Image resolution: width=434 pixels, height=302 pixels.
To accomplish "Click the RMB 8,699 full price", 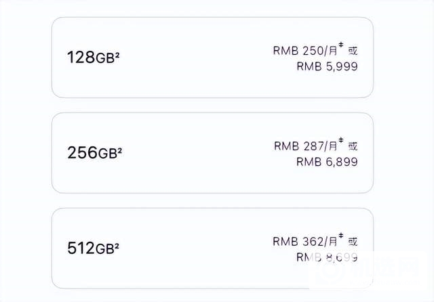I will (x=327, y=257).
